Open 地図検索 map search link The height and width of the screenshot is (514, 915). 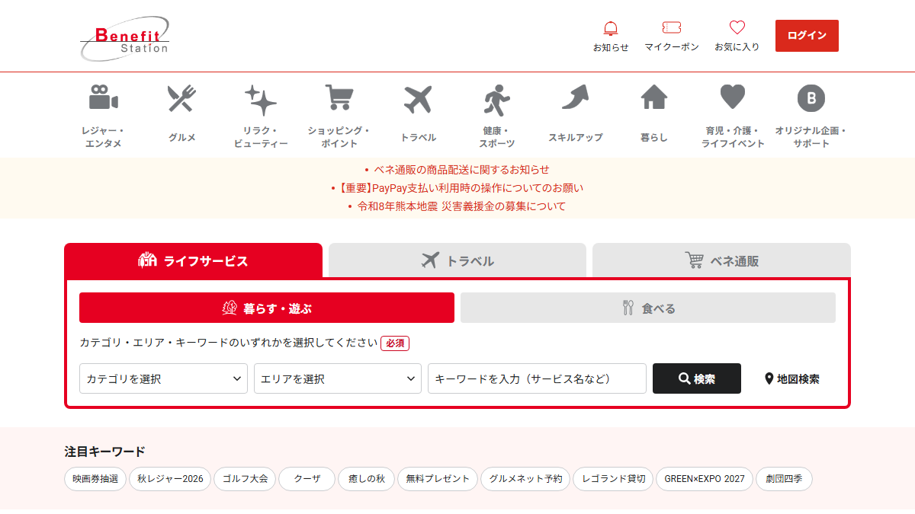point(792,378)
